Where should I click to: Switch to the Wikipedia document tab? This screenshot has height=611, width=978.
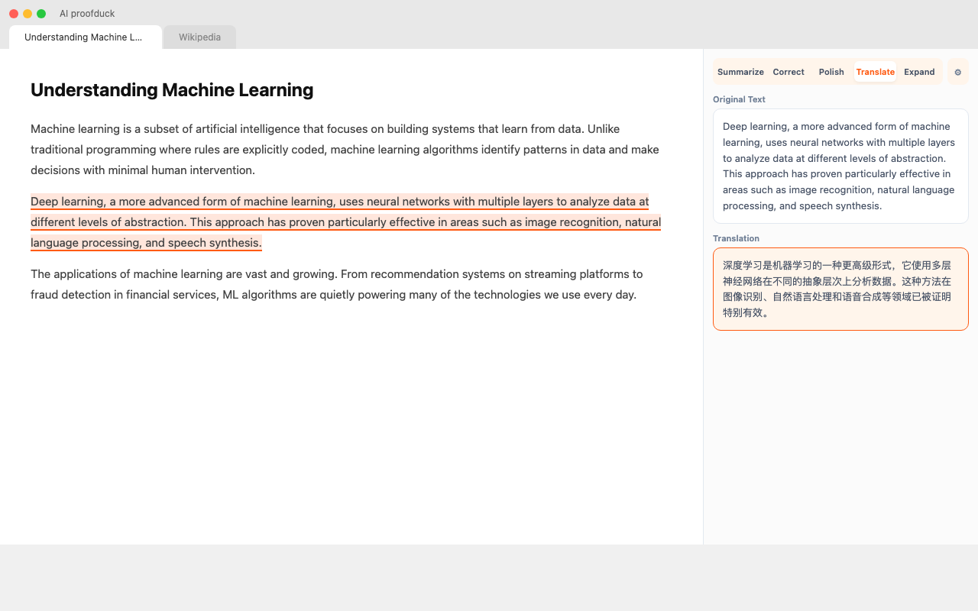199,37
